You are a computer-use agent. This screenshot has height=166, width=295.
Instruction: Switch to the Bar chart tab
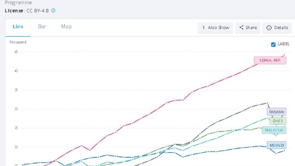pyautogui.click(x=42, y=27)
